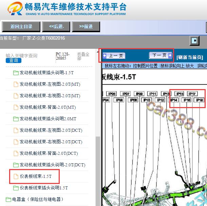The height and width of the screenshot is (206, 207).
Task: Click connector label IP18 in diagram
Action: point(199,100)
